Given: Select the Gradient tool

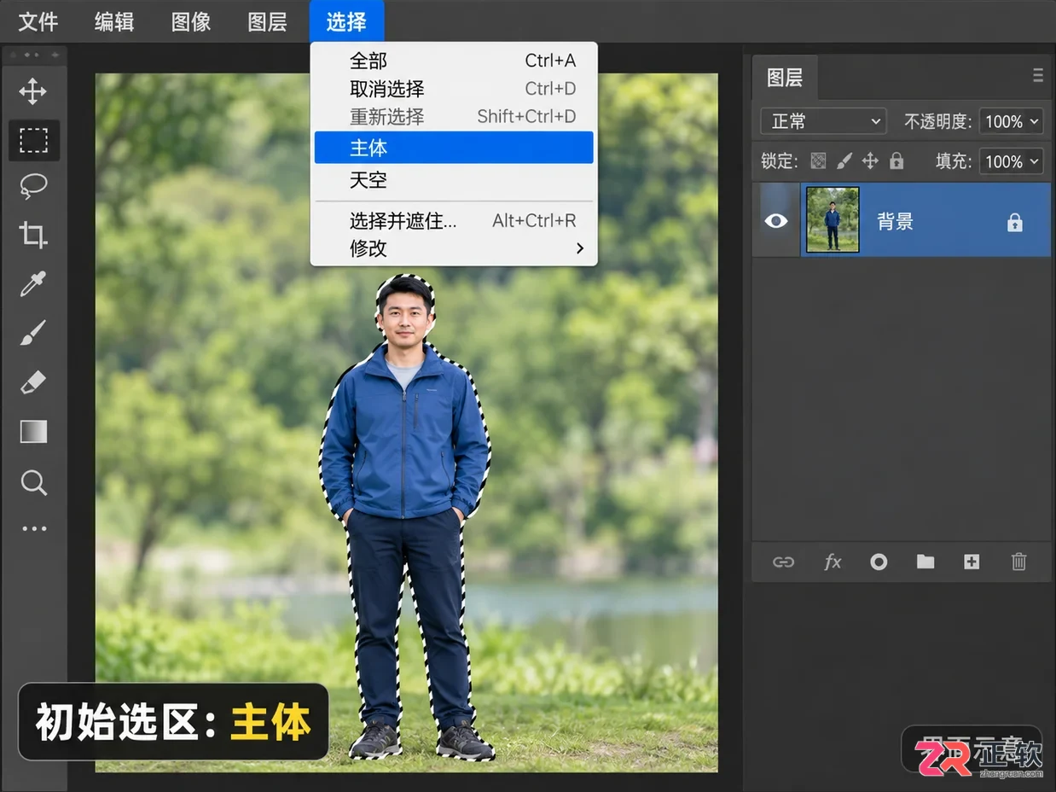Looking at the screenshot, I should click(33, 432).
